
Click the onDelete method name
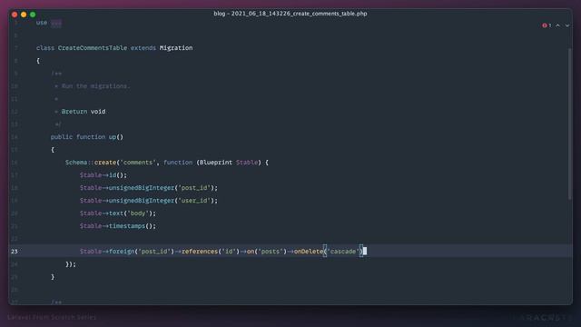coord(309,252)
